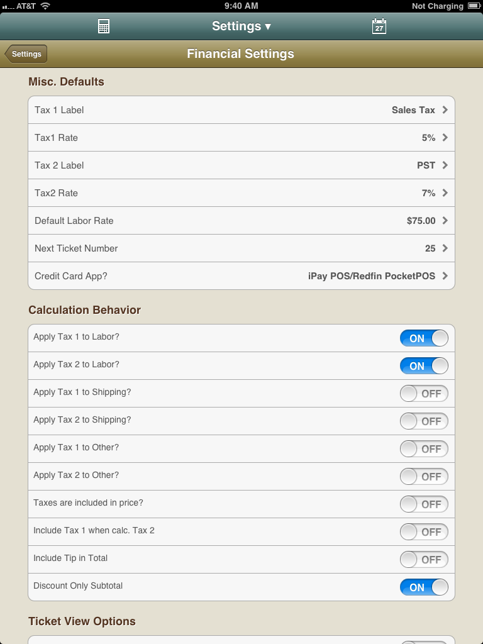This screenshot has width=483, height=644.
Task: Select the Next Ticket Number row
Action: tap(241, 248)
